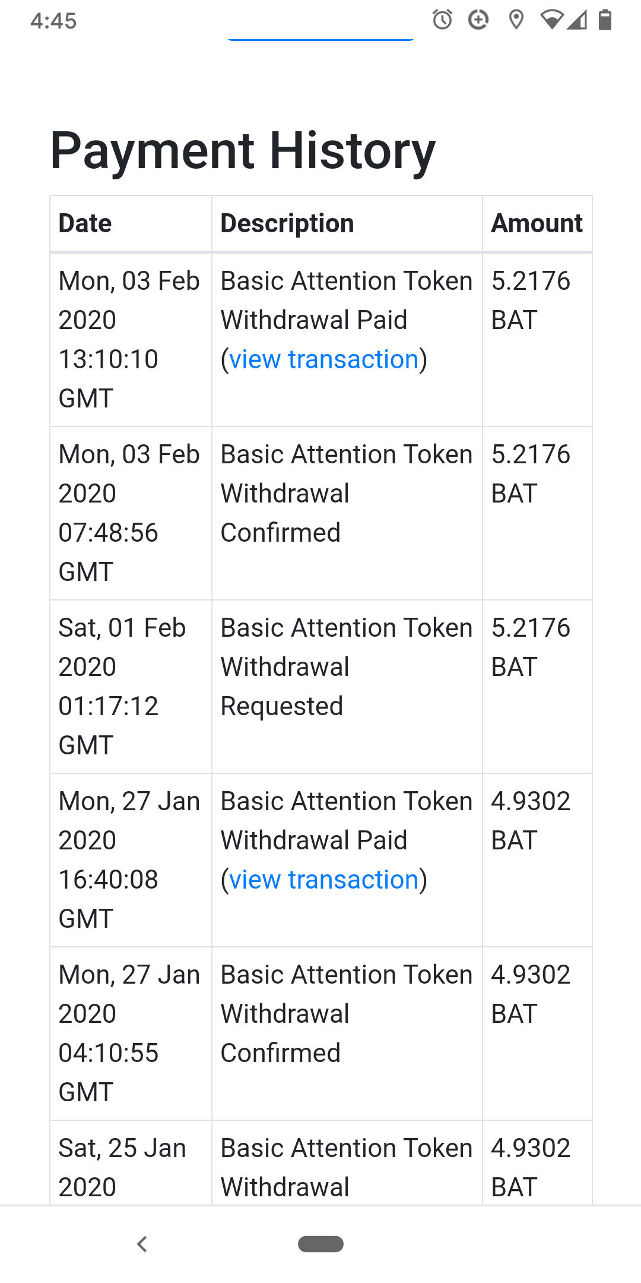Tap the location pin status icon
The image size is (641, 1283).
[x=516, y=20]
